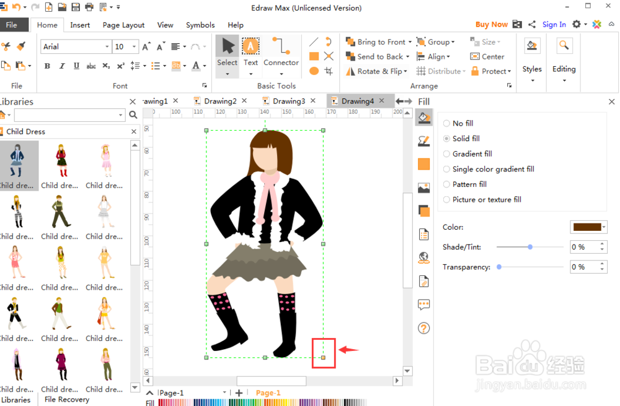Open the Fill paint bucket panel icon

(x=424, y=118)
